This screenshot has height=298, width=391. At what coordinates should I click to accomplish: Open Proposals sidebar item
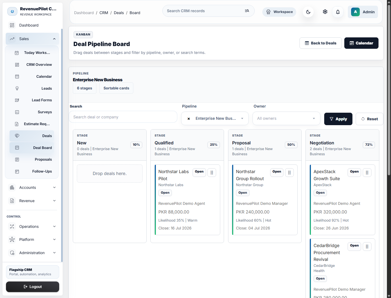32,160
